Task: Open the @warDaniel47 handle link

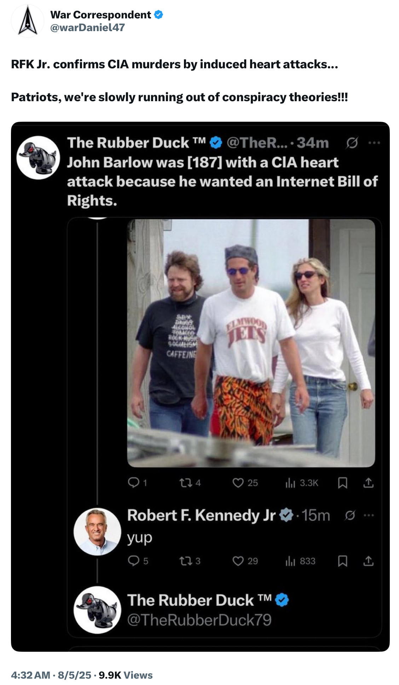Action: (87, 28)
